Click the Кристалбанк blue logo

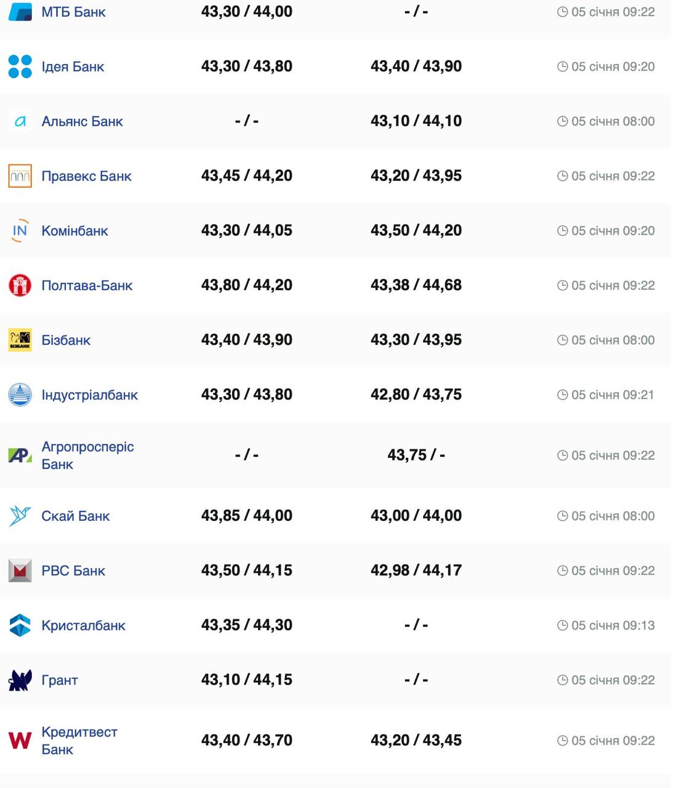click(20, 625)
